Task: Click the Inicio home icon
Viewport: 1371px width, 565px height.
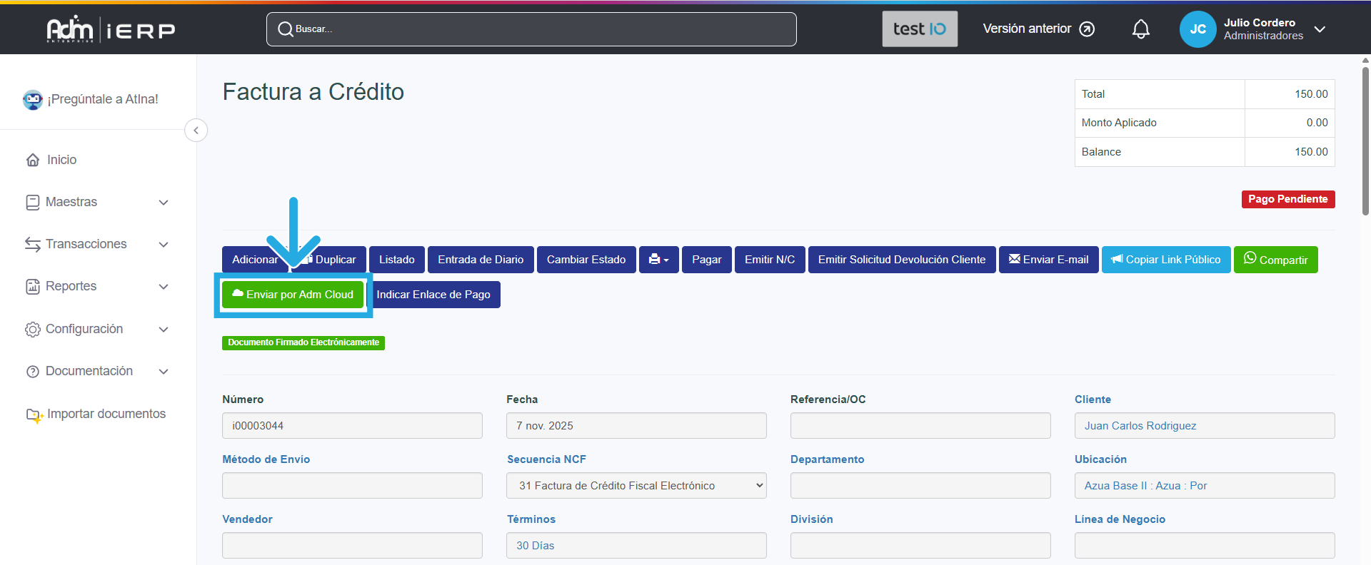Action: click(x=33, y=160)
